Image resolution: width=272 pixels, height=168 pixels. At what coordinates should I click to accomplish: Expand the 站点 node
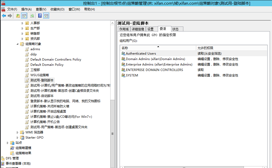pos(8,143)
